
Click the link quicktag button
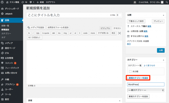coord(38,33)
